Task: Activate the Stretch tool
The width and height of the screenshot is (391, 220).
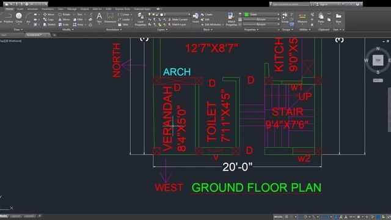Action: point(49,24)
